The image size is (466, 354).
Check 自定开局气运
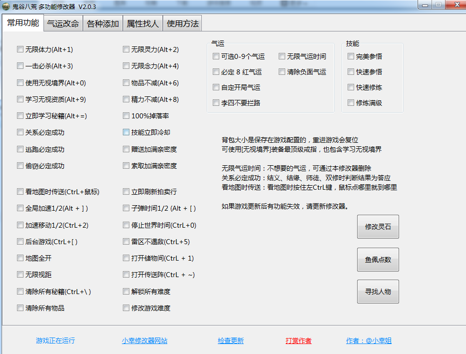pos(216,87)
